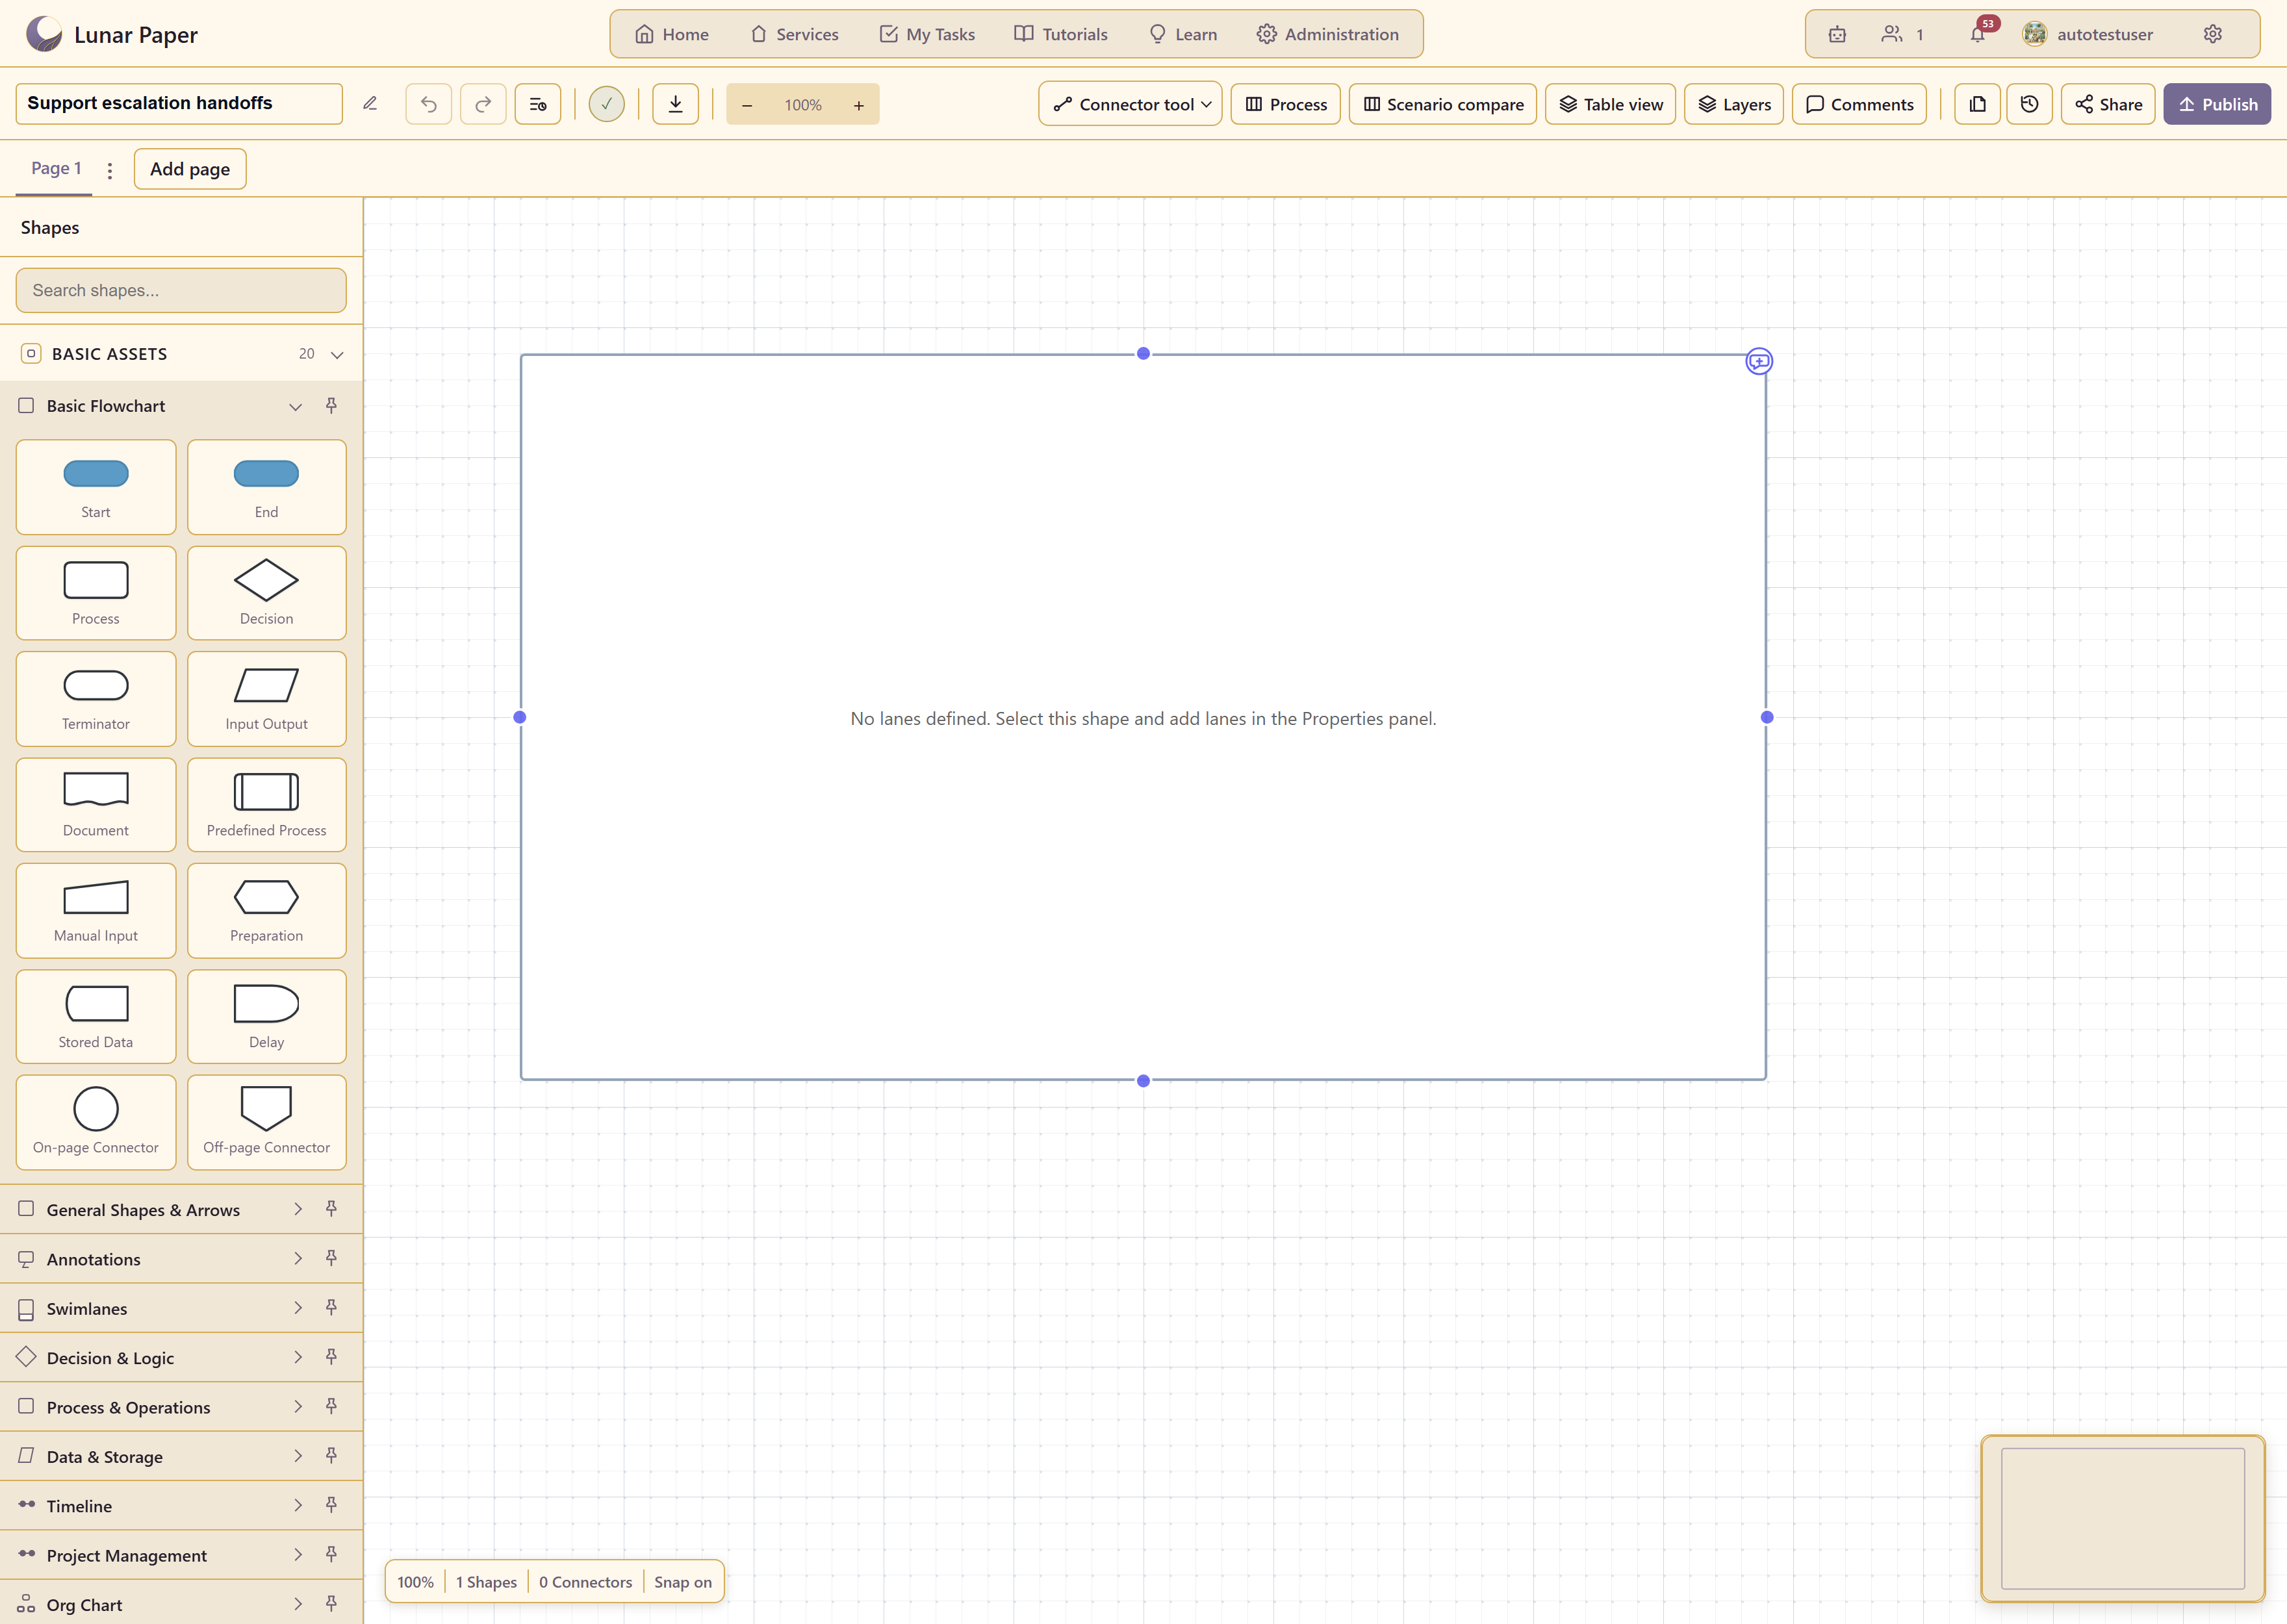The height and width of the screenshot is (1624, 2287).
Task: Click the Publish button
Action: (2217, 104)
